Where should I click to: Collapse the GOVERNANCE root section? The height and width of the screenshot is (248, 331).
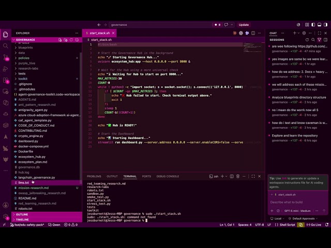coord(25,40)
